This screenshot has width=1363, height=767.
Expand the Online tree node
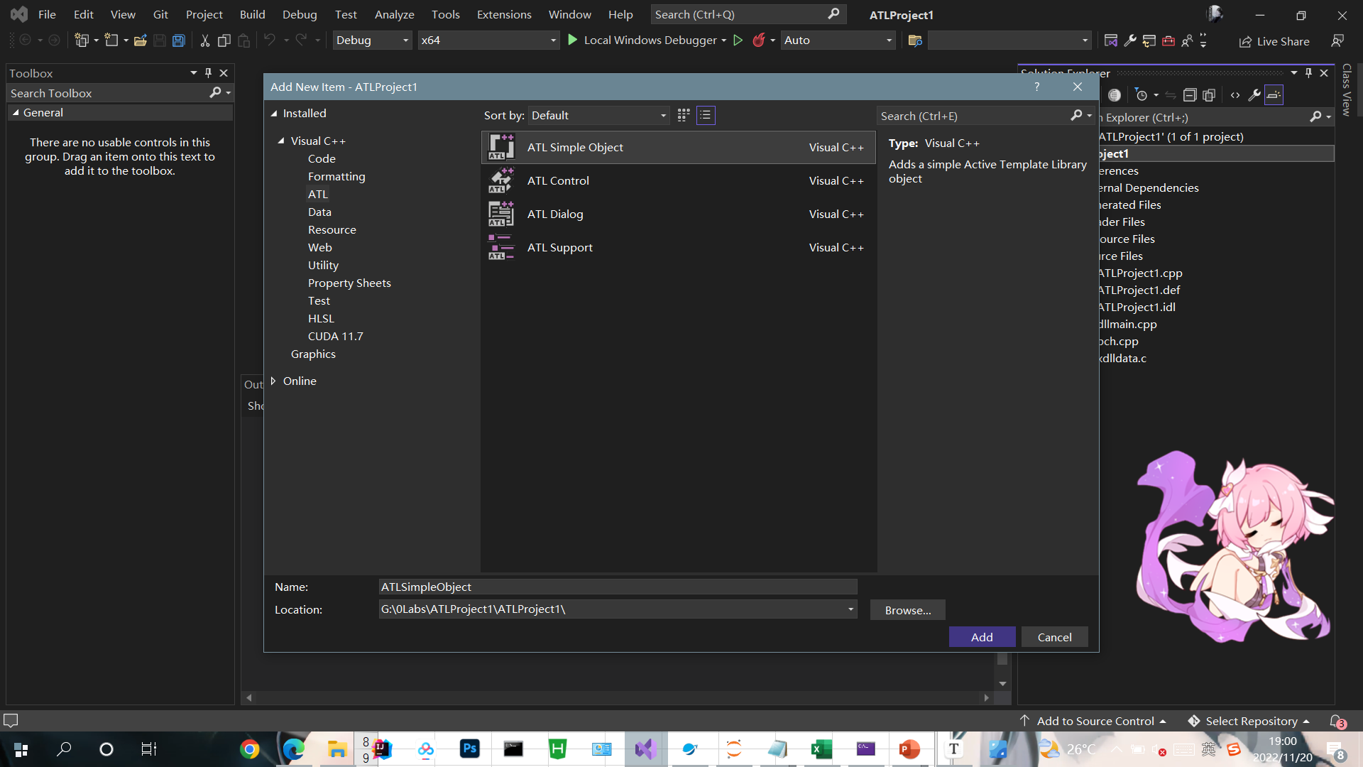(273, 381)
